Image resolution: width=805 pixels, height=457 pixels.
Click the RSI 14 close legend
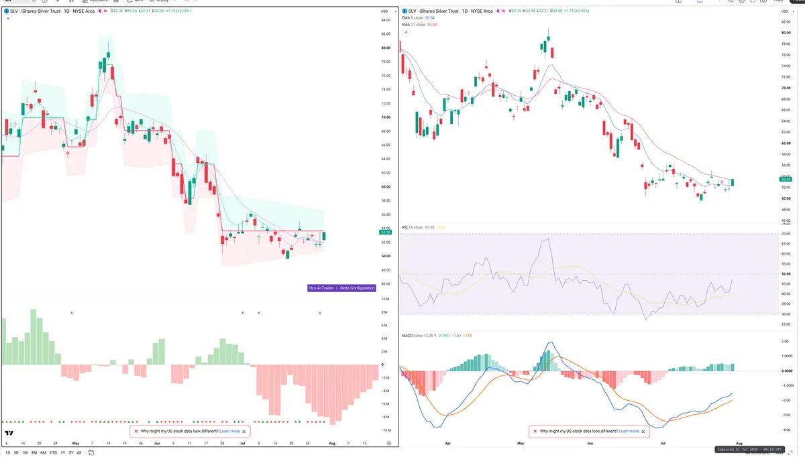coord(413,227)
